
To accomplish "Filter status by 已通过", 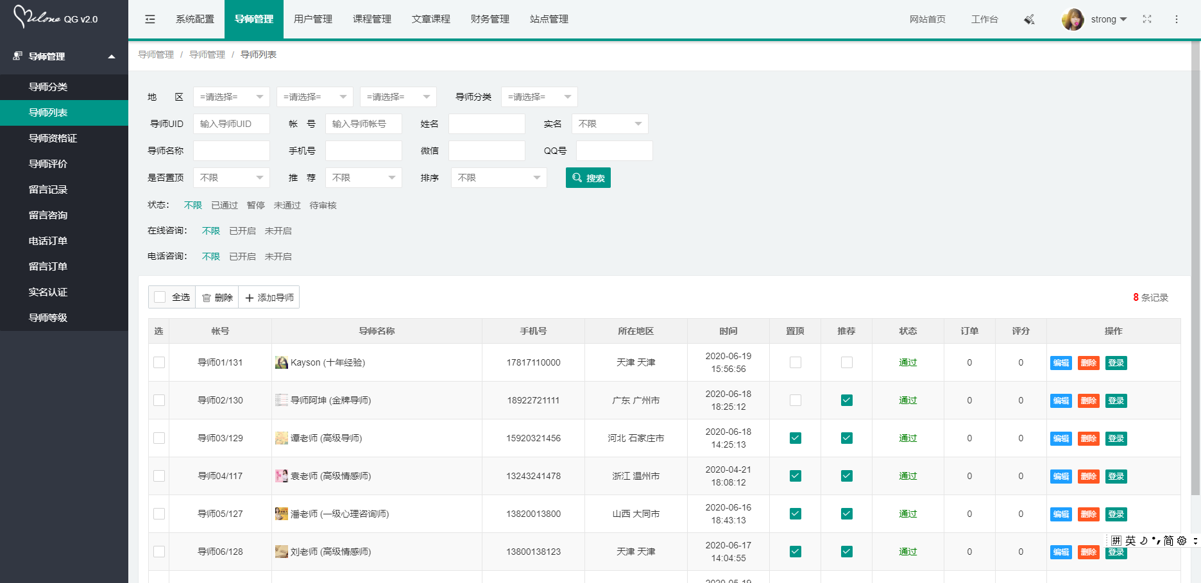I will pos(225,205).
